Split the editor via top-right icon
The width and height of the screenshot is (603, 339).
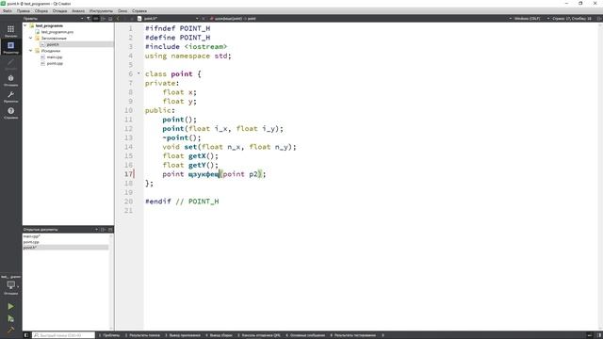(599, 19)
